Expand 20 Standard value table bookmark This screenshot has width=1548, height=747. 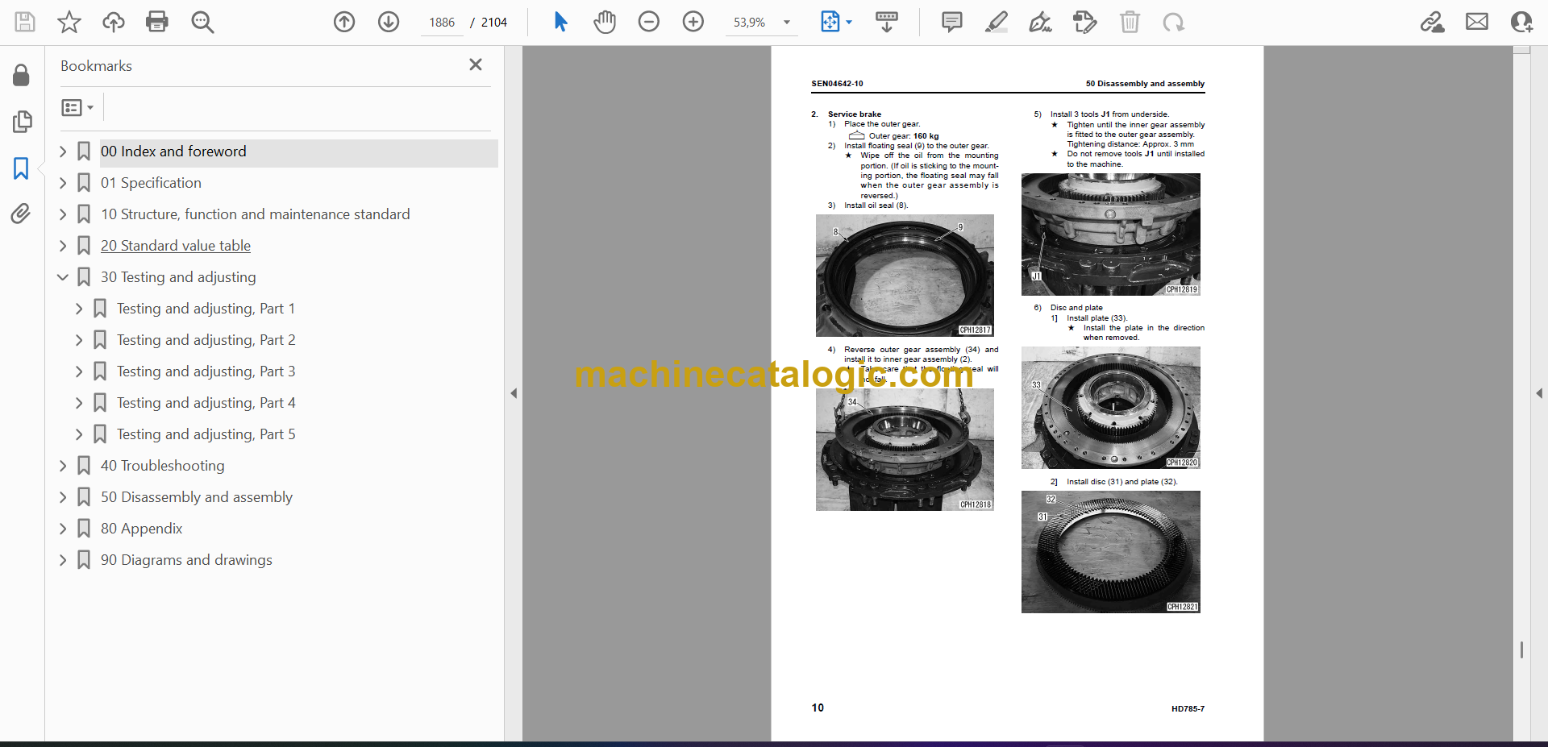tap(63, 246)
